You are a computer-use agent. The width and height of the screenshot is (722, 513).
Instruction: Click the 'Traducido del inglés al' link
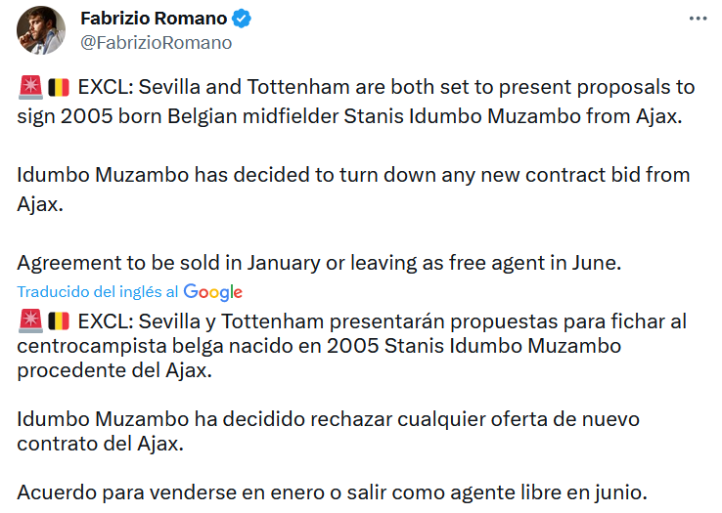click(x=98, y=292)
